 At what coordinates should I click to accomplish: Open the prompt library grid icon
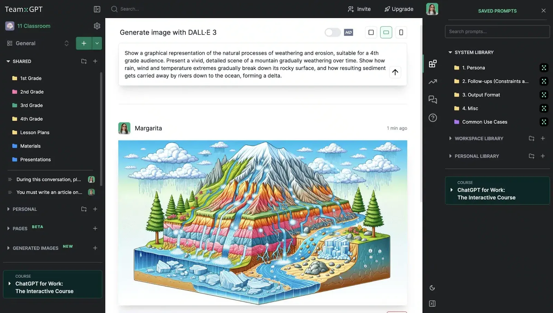point(433,64)
